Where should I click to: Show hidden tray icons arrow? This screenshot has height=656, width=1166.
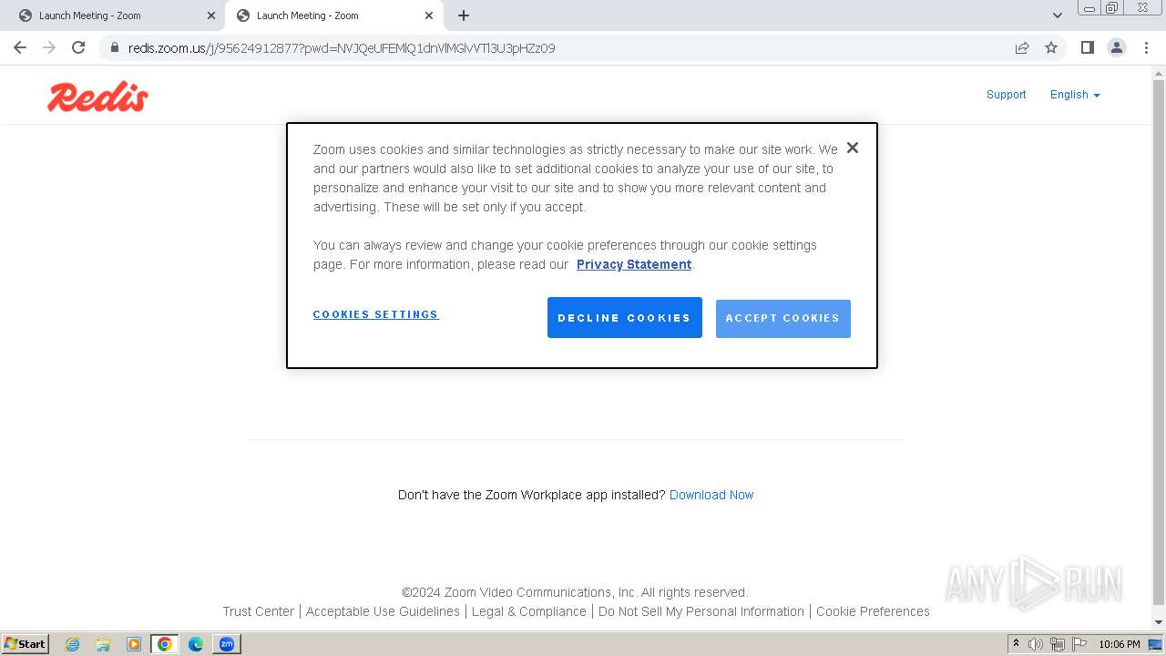(x=1016, y=644)
